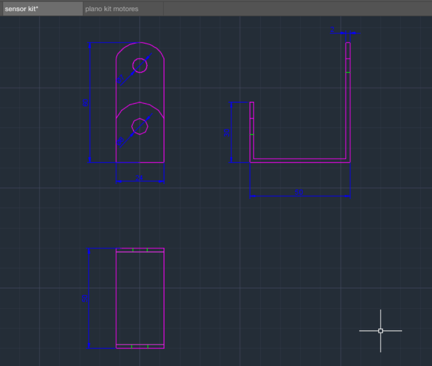Pick the 2 thickness dimension text
This screenshot has height=366, width=432.
[332, 30]
